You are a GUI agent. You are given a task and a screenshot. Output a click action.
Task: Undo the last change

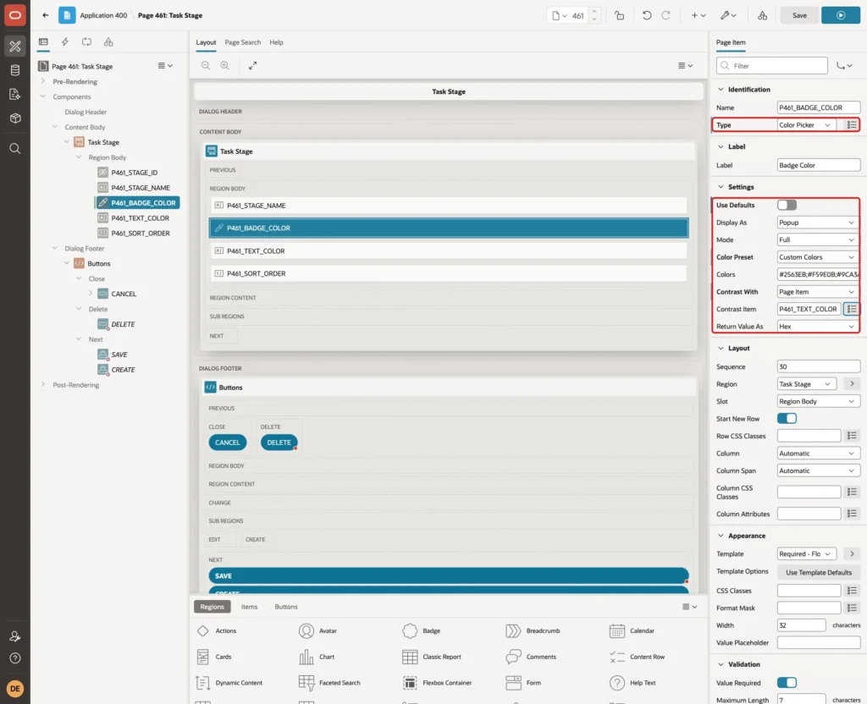click(646, 15)
